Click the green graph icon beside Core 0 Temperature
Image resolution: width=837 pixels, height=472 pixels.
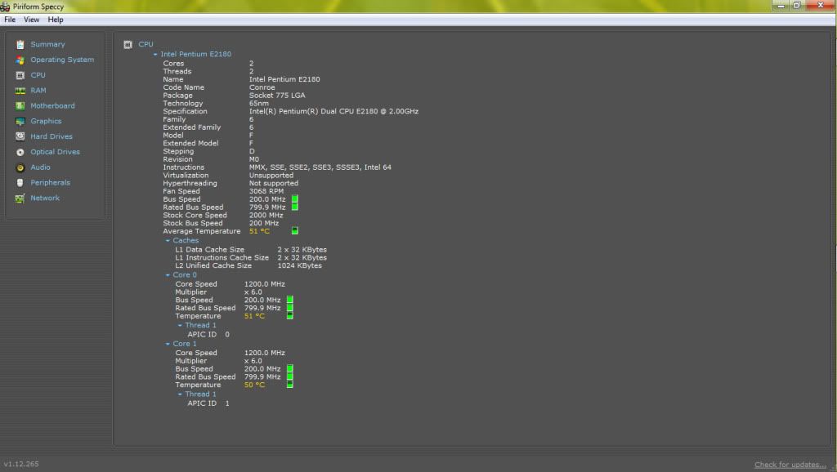tap(290, 316)
